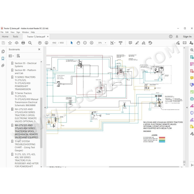Open the sign document pen icon
Viewport: 194px width, 194px height.
(144, 43)
